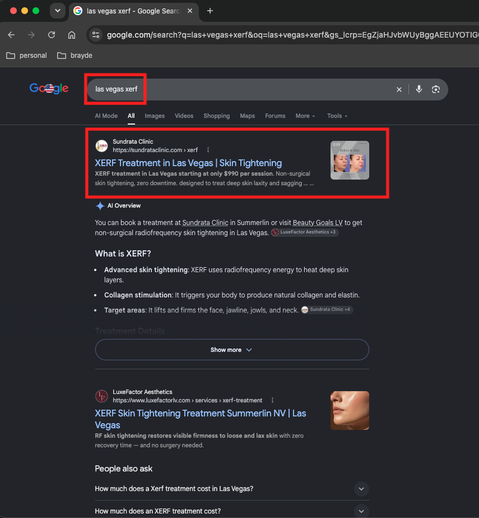This screenshot has height=518, width=479.
Task: Open the tab search dropdown arrow
Action: [x=57, y=11]
